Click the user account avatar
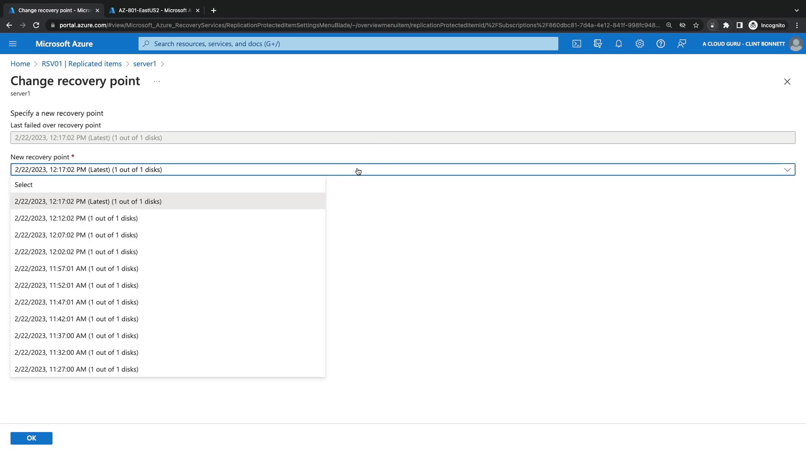The width and height of the screenshot is (806, 453). click(x=796, y=44)
